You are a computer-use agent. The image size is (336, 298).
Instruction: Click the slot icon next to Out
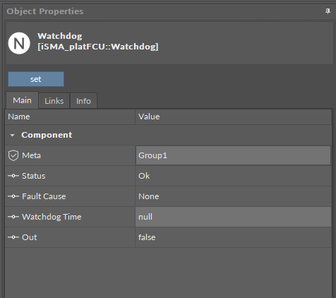point(13,237)
